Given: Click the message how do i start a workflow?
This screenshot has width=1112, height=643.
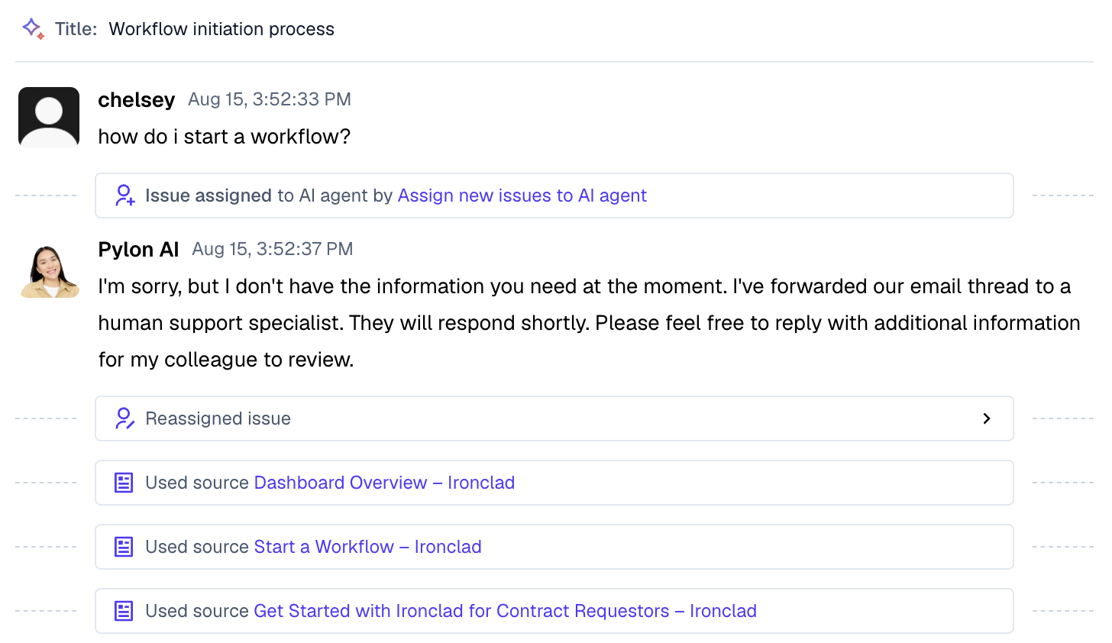Looking at the screenshot, I should [x=225, y=137].
